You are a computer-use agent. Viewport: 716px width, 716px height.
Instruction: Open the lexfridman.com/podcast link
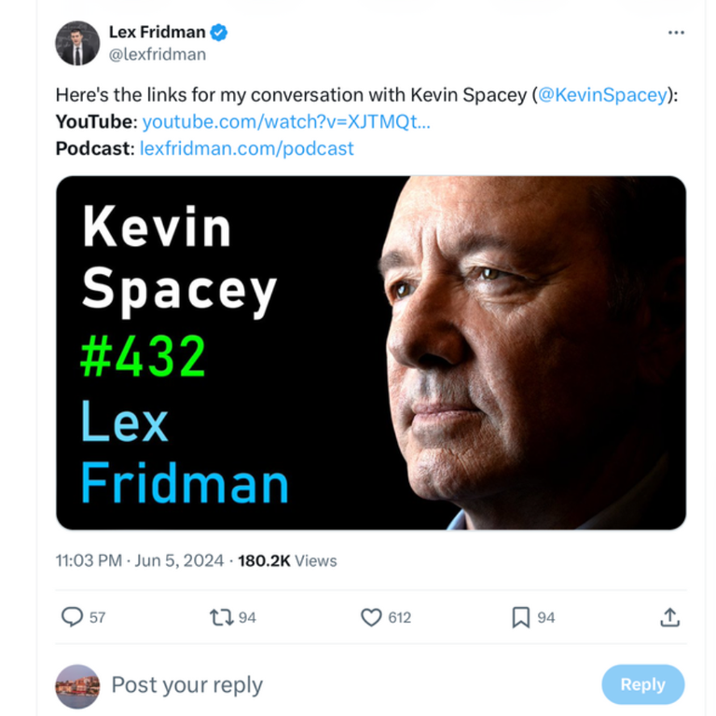[246, 148]
